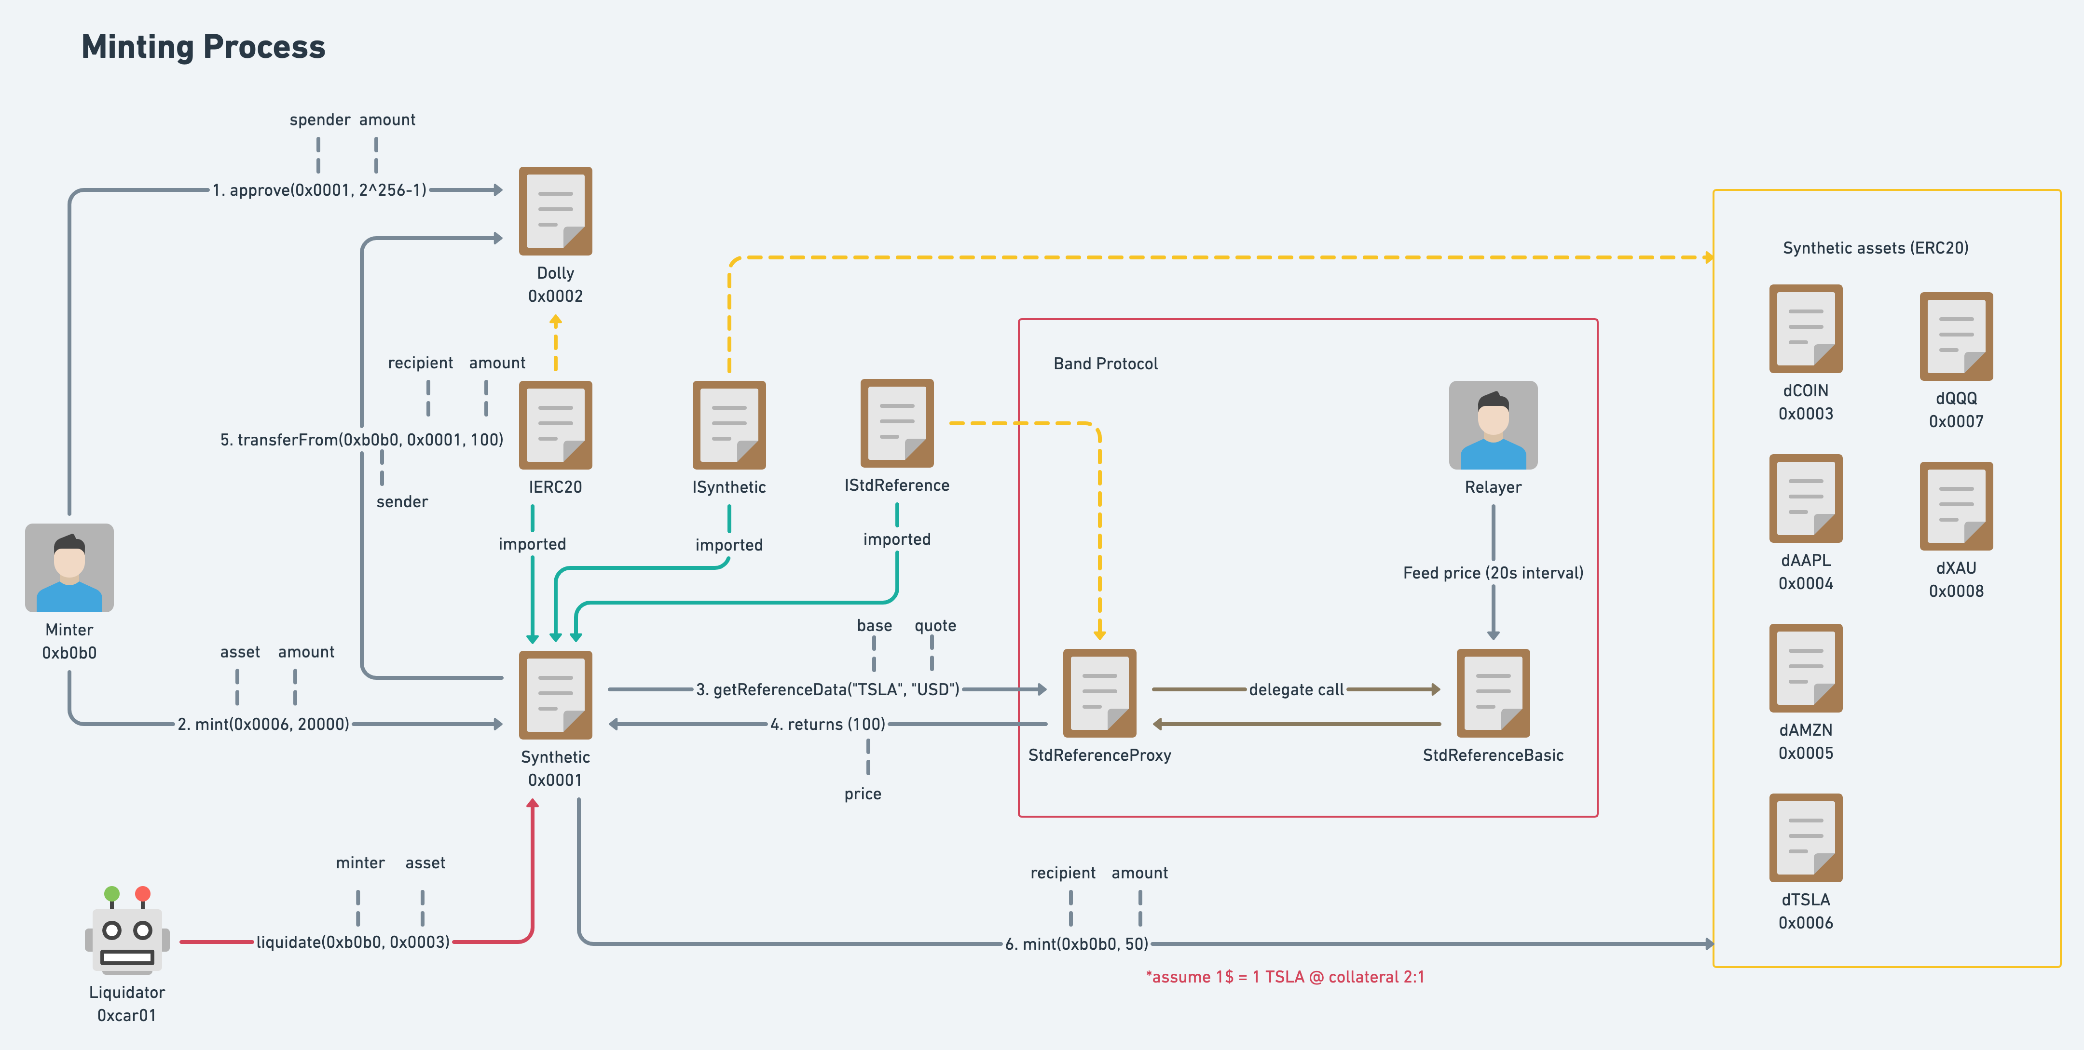
Task: Select the StdReferenceProxy contract icon
Action: pyautogui.click(x=1098, y=693)
